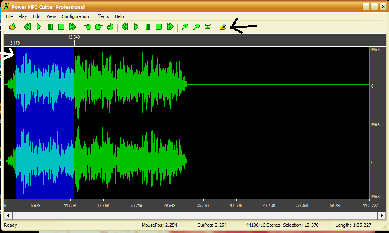Click the 44100:16:Stereo status text
Viewport: 389px width, 233px height.
coord(263,225)
